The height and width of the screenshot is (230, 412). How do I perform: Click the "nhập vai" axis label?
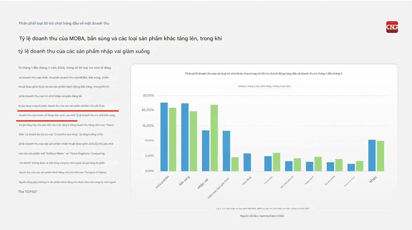point(203,183)
